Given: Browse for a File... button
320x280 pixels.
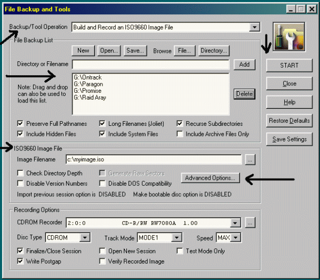Looking at the screenshot, I should point(185,51).
